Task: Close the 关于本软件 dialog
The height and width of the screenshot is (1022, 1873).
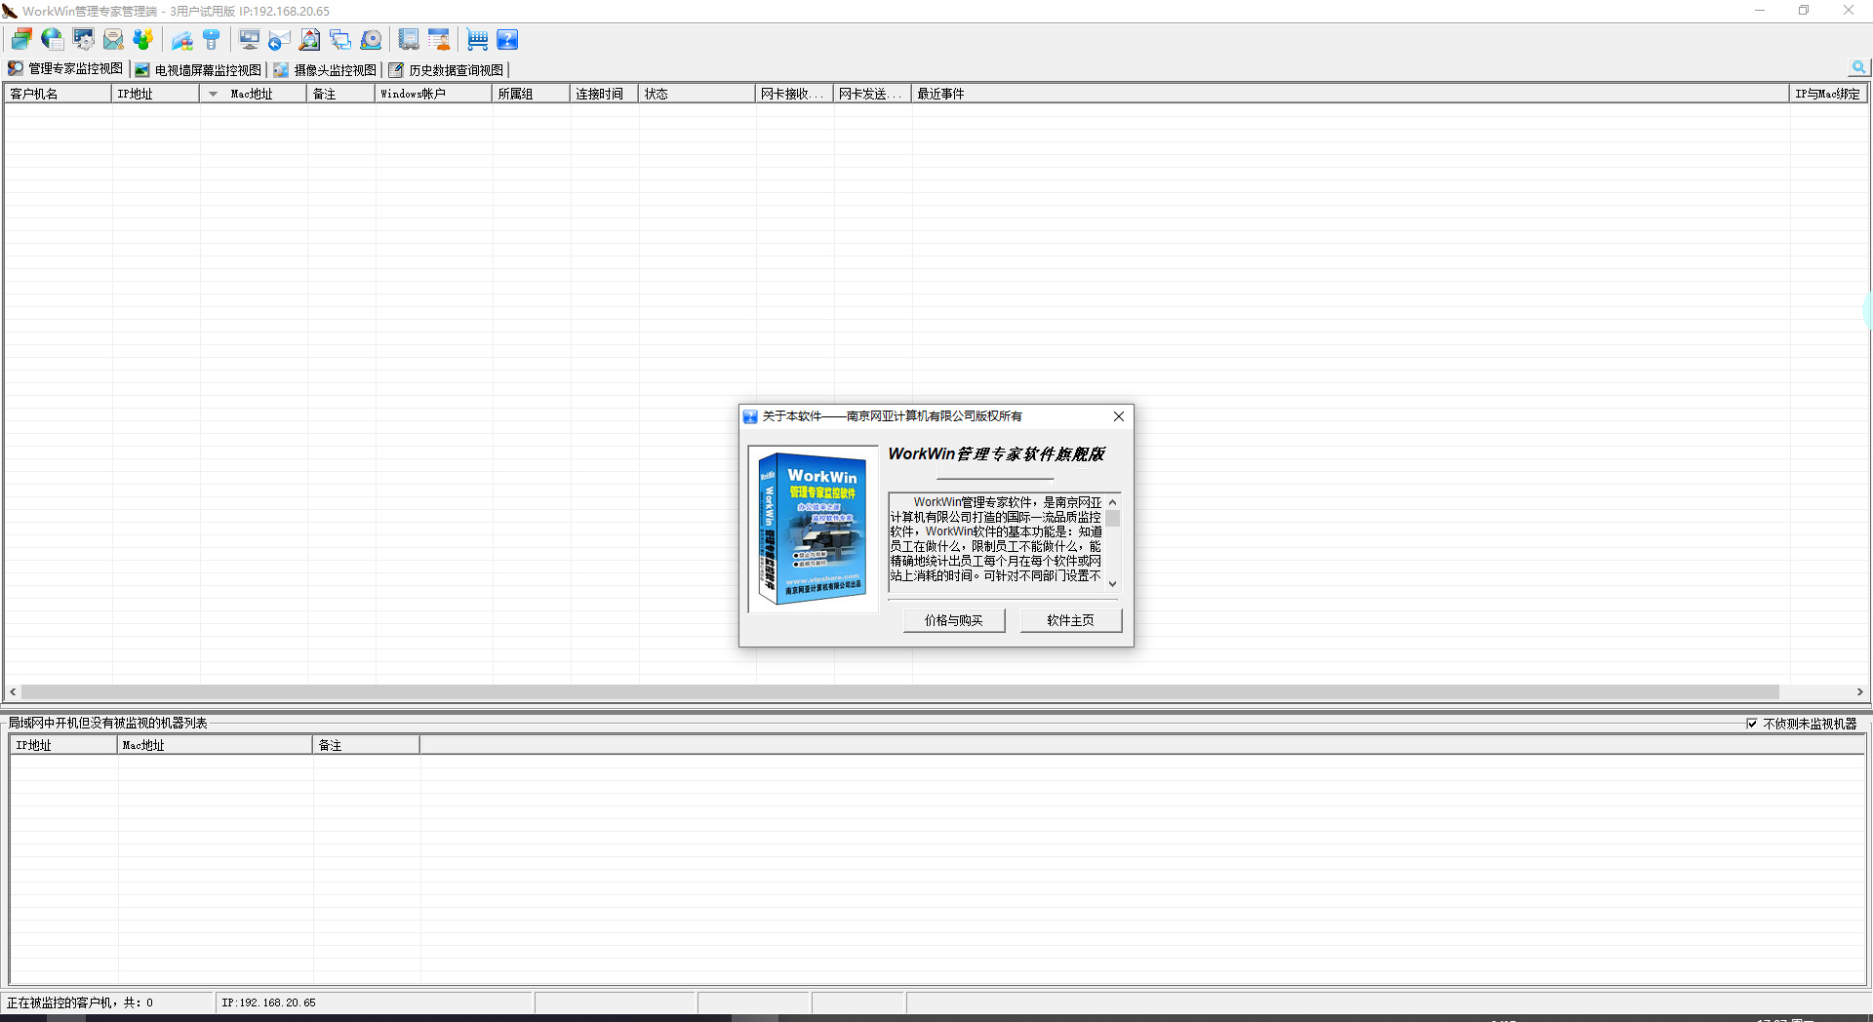Action: tap(1119, 416)
